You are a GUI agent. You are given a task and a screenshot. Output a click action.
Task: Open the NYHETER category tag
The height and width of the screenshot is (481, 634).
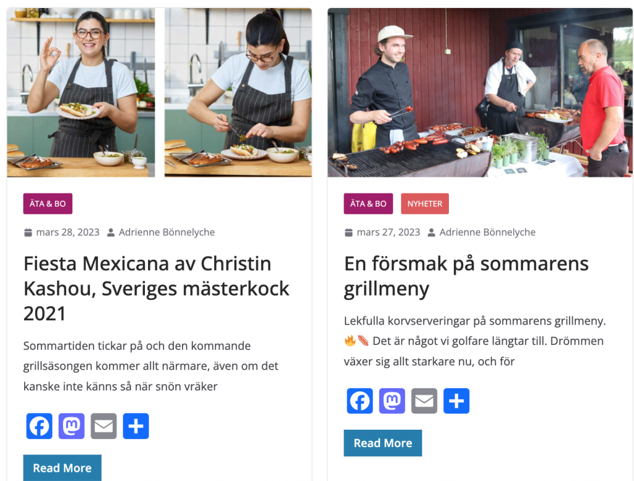coord(425,204)
